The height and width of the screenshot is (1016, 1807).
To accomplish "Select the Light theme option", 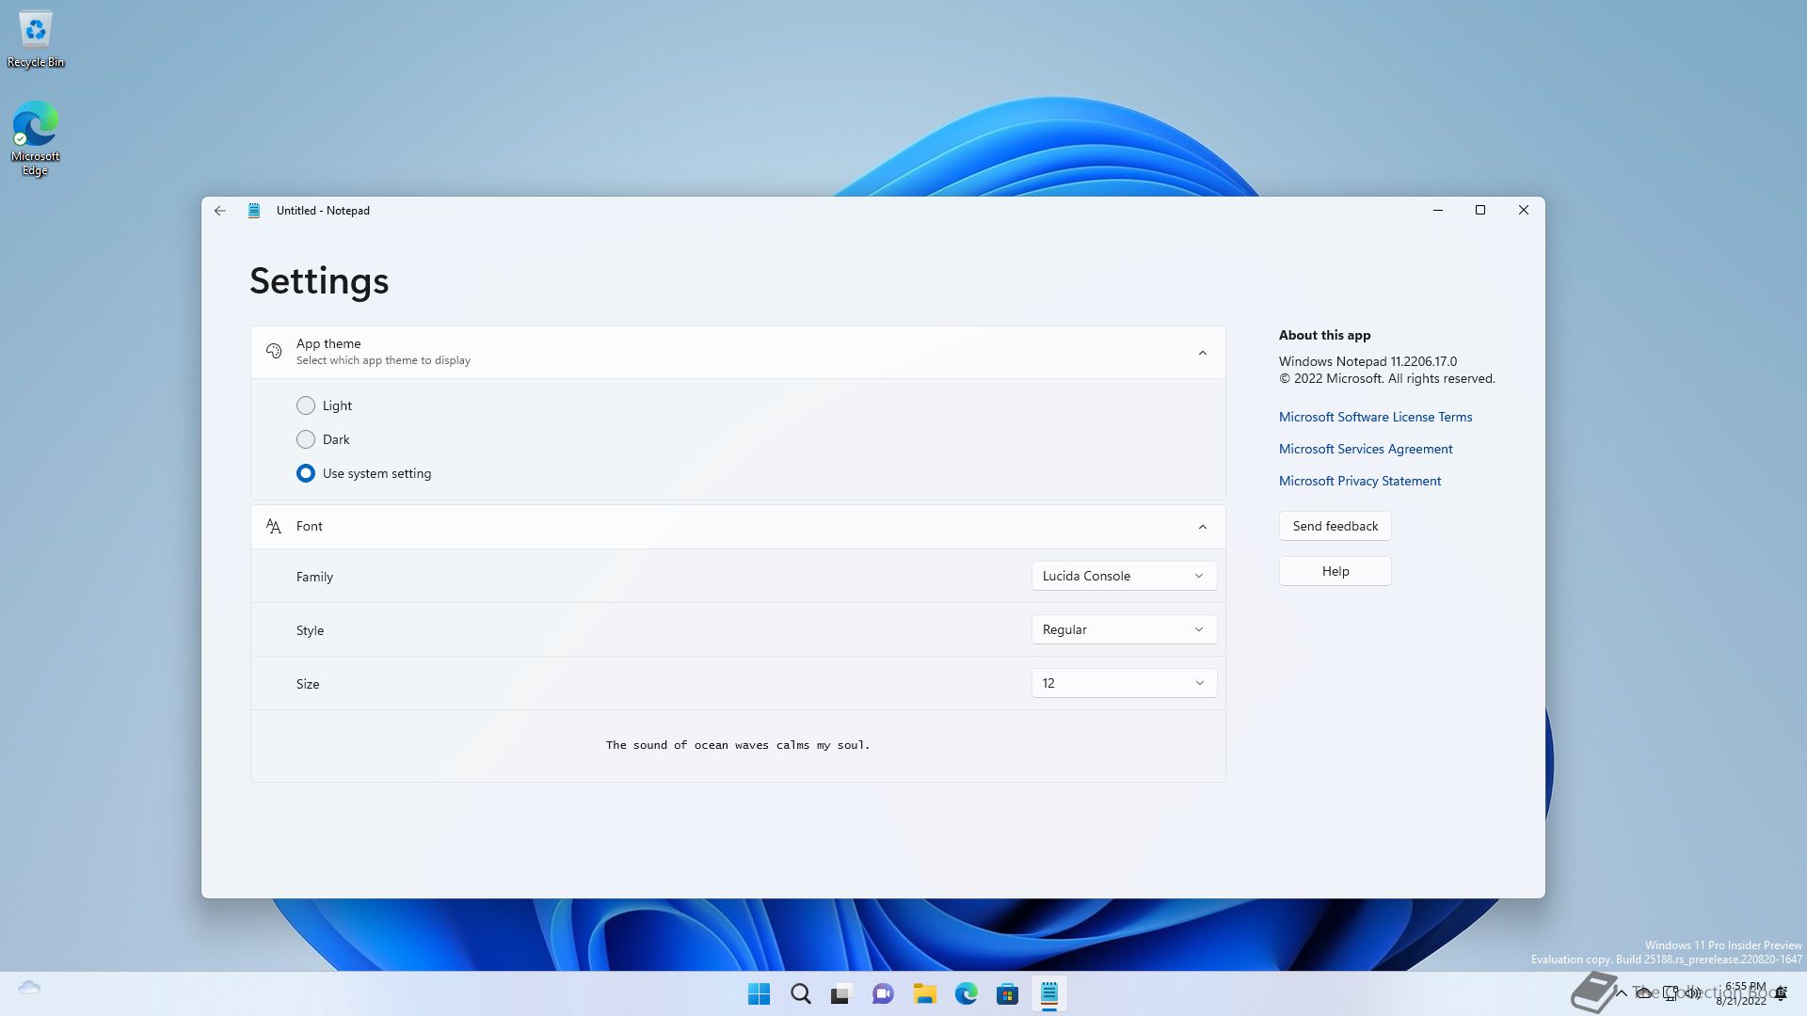I will [x=324, y=405].
